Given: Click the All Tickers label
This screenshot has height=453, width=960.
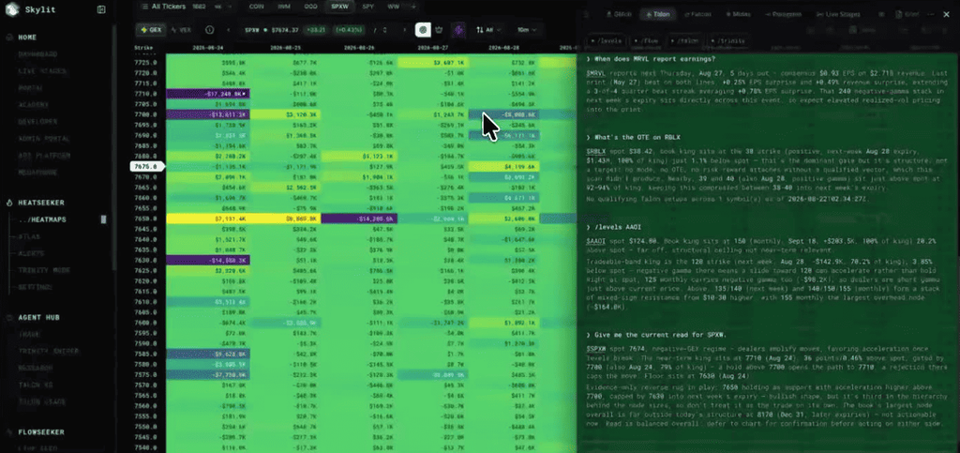Looking at the screenshot, I should click(x=169, y=7).
